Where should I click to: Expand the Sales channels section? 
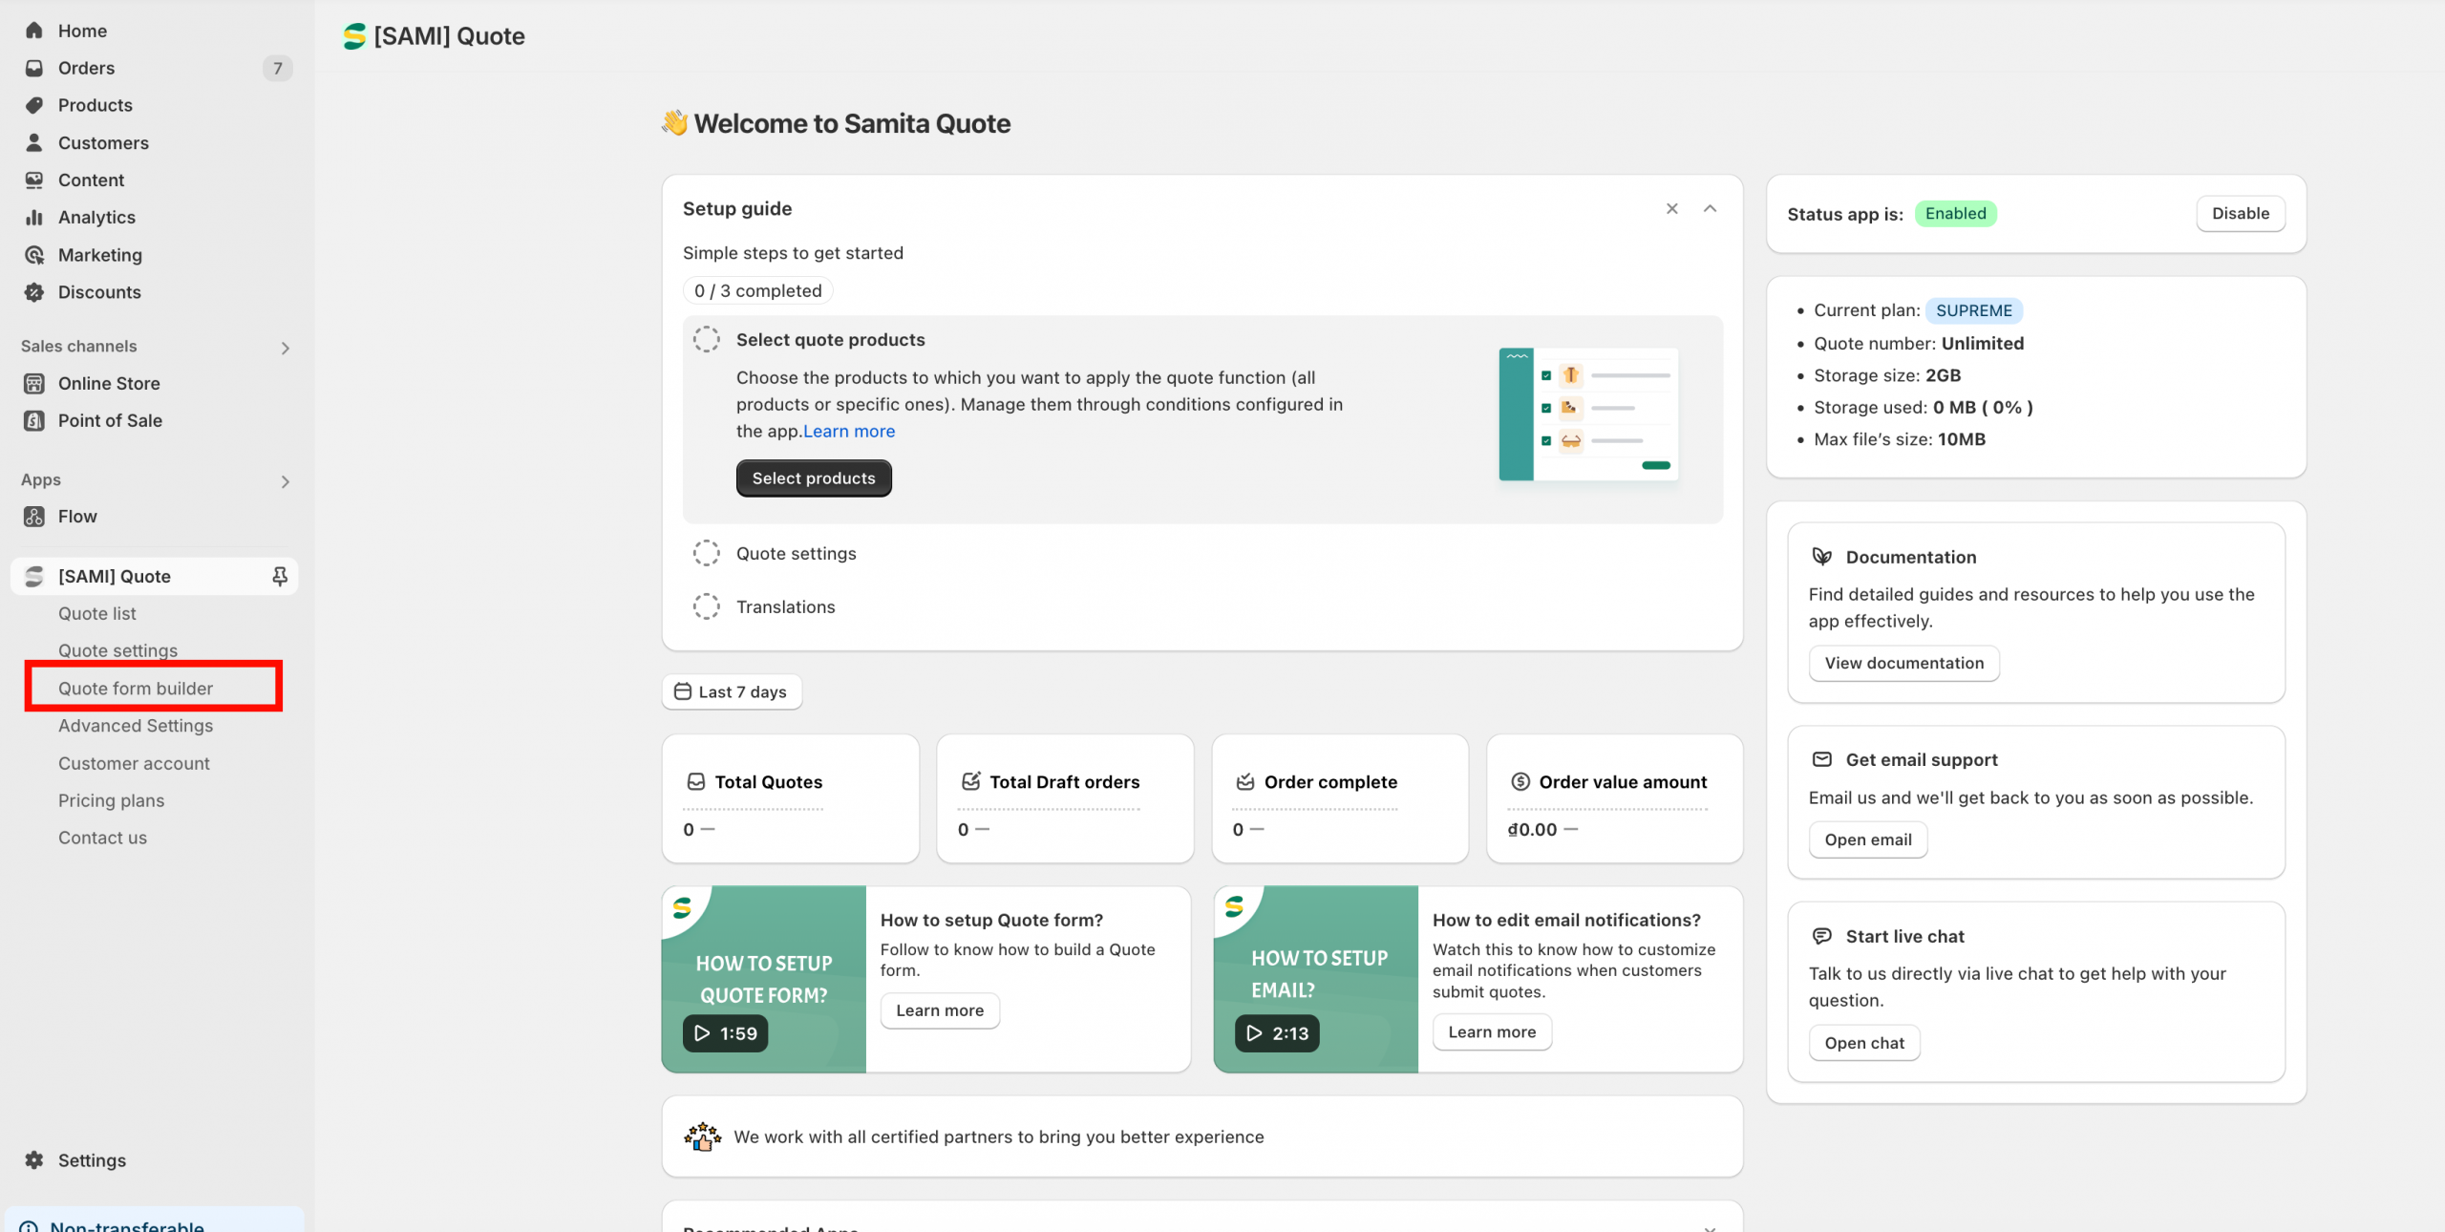point(285,348)
